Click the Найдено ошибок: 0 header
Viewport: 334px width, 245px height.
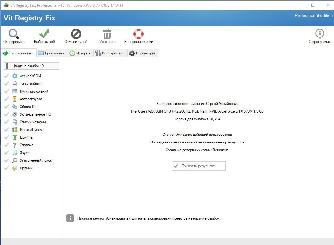(x=31, y=66)
